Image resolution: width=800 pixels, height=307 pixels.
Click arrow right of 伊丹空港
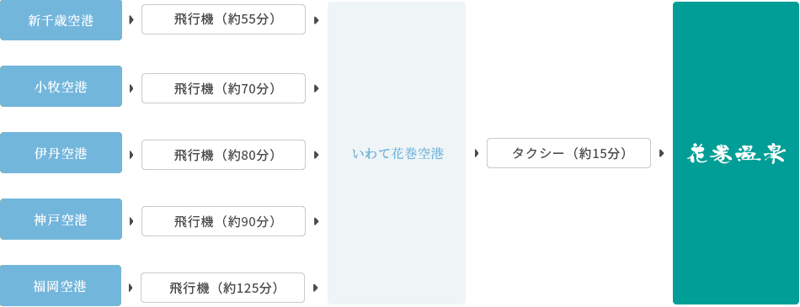131,155
